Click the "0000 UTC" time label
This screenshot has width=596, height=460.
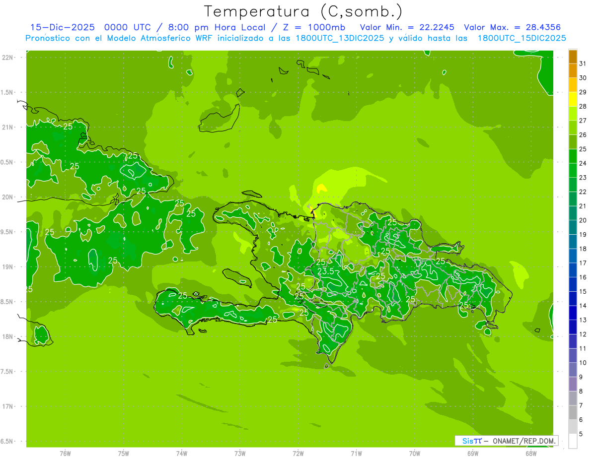pyautogui.click(x=127, y=27)
